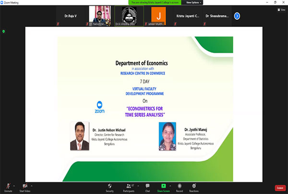
Task: Click the '7 DAY' text on slide
Action: pos(145,82)
